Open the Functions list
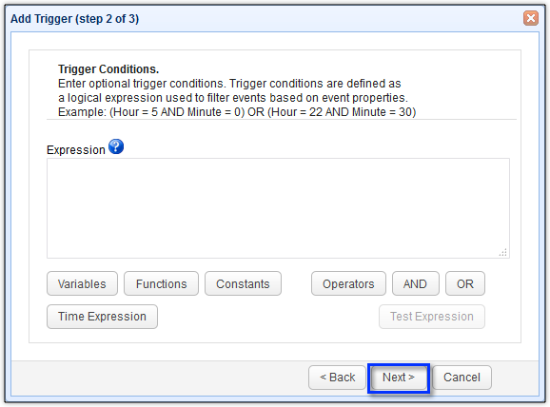The image size is (550, 407). [162, 283]
